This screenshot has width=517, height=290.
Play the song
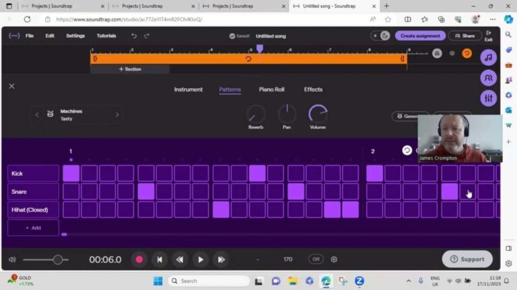tap(201, 259)
